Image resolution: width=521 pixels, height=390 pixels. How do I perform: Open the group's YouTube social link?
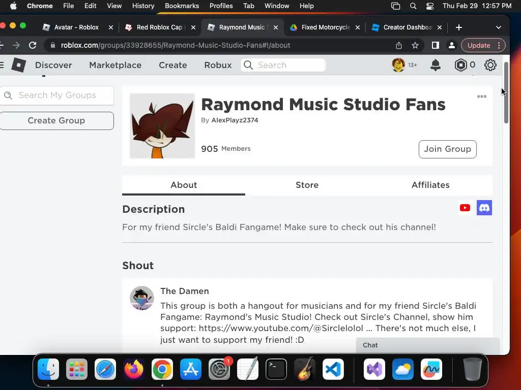point(465,208)
